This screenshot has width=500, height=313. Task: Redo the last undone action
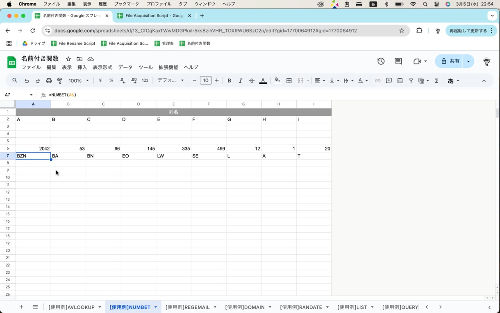point(38,81)
